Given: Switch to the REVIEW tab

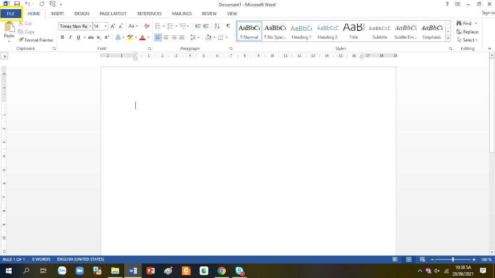Looking at the screenshot, I should coord(209,14).
